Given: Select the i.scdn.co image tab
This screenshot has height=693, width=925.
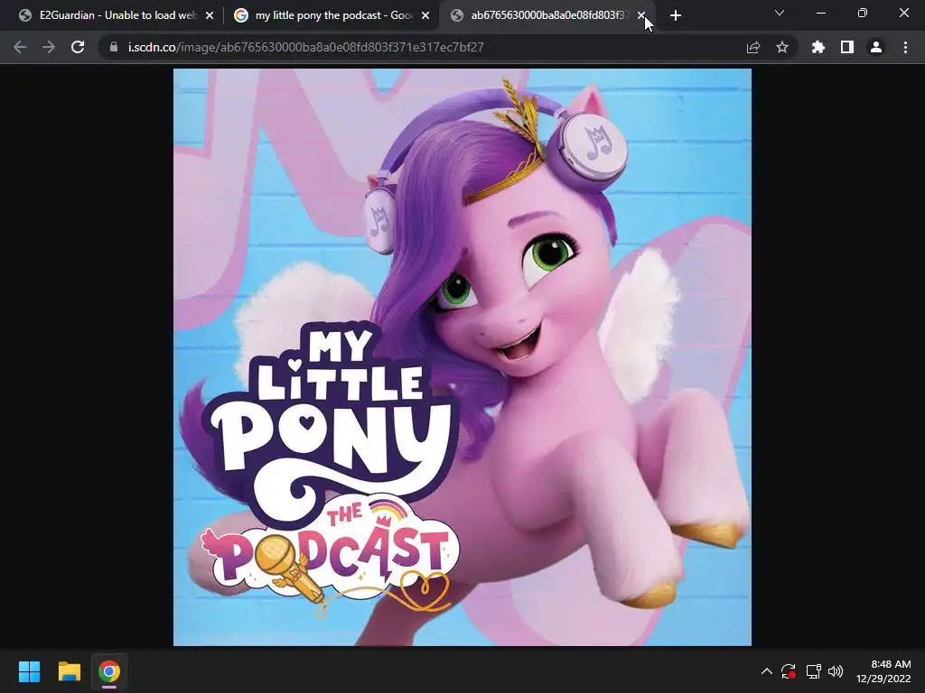Looking at the screenshot, I should point(548,15).
